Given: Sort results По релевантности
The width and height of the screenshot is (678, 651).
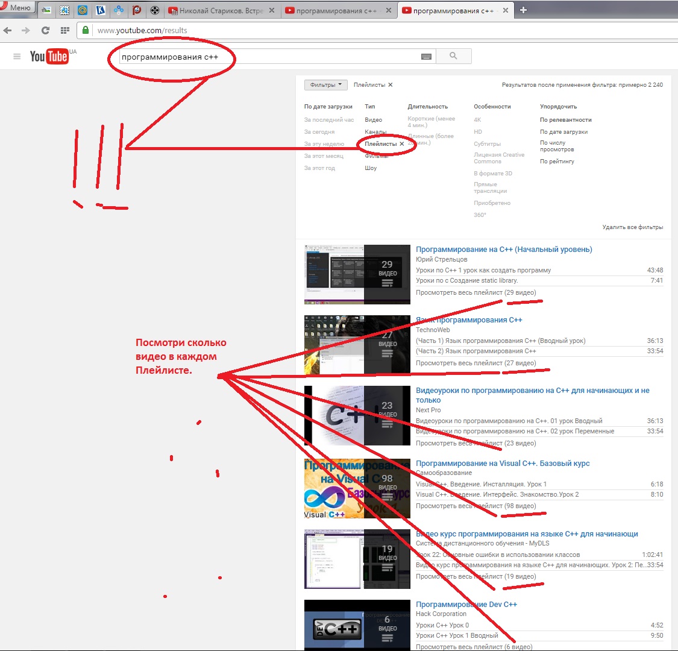Looking at the screenshot, I should point(565,120).
